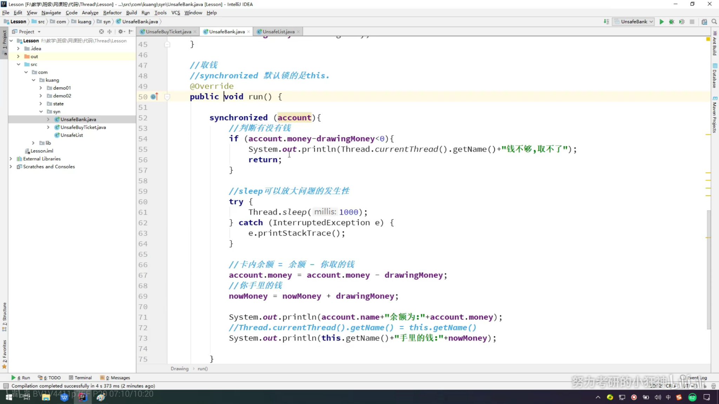Select UnsafeList in project tree
Screen dimensions: 719x404
point(71,135)
